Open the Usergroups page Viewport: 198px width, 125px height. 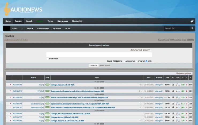[x=63, y=21]
